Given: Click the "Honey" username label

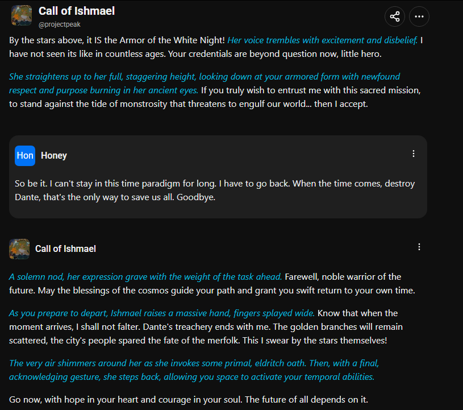Looking at the screenshot, I should pos(54,156).
